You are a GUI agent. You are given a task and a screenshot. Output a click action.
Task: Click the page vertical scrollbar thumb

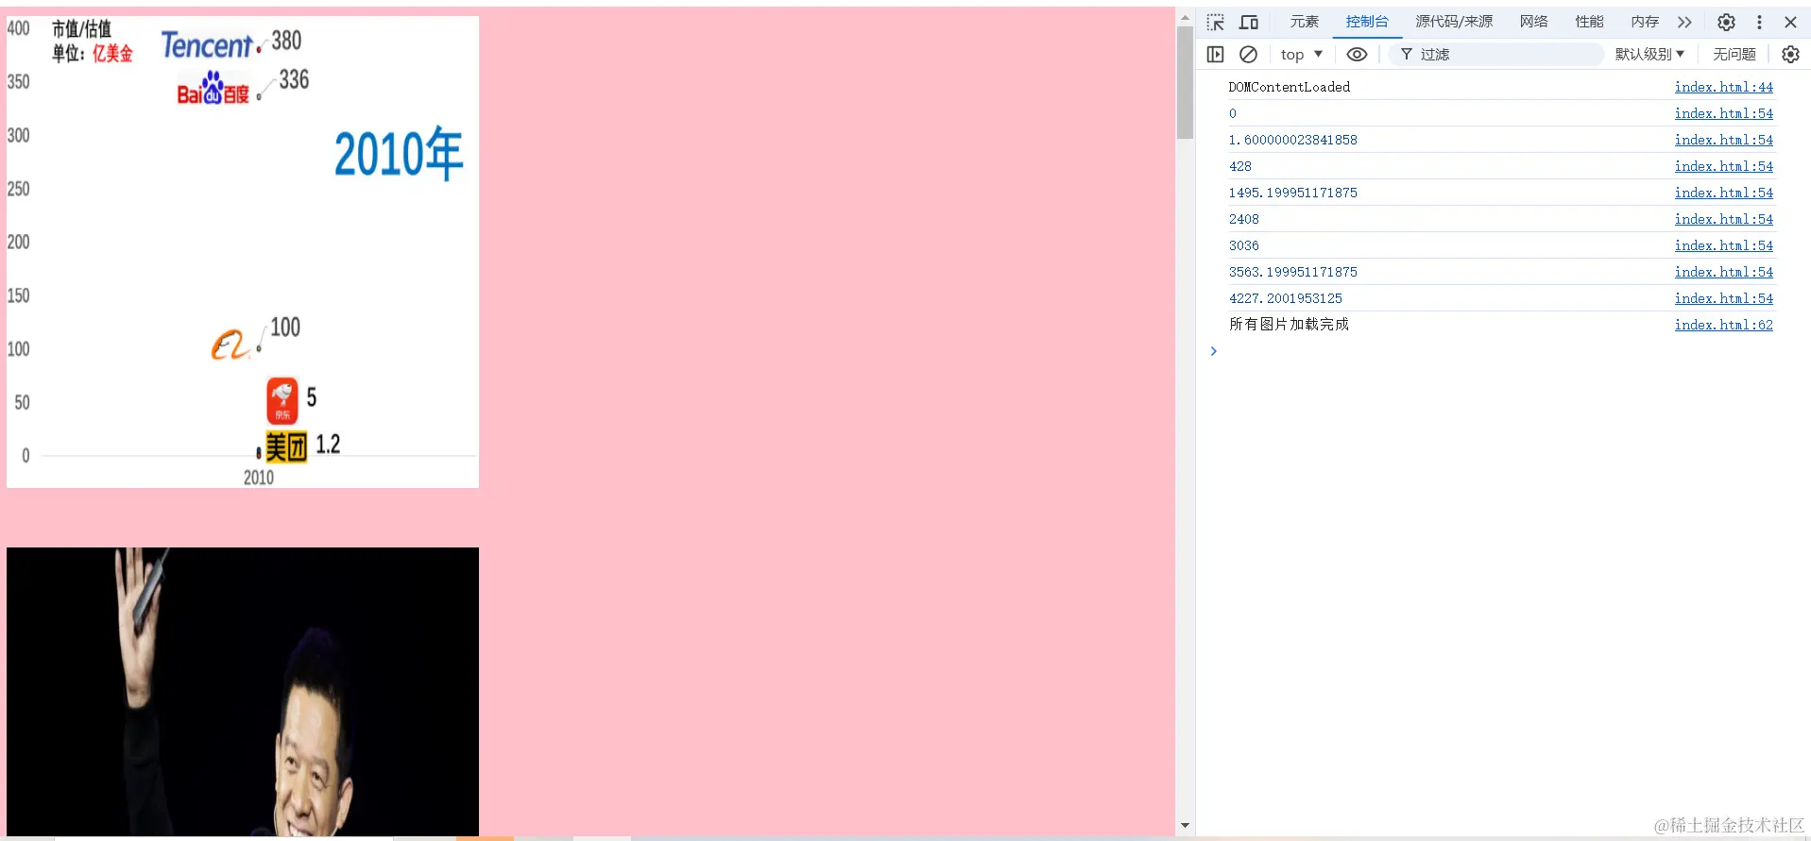[1185, 83]
